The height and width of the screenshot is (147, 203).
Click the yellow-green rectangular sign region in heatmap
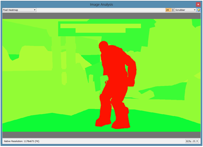click(x=101, y=28)
